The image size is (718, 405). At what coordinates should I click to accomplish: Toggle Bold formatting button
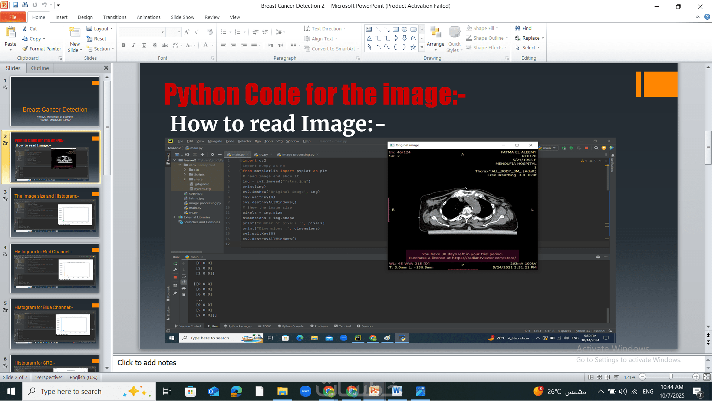coord(123,45)
